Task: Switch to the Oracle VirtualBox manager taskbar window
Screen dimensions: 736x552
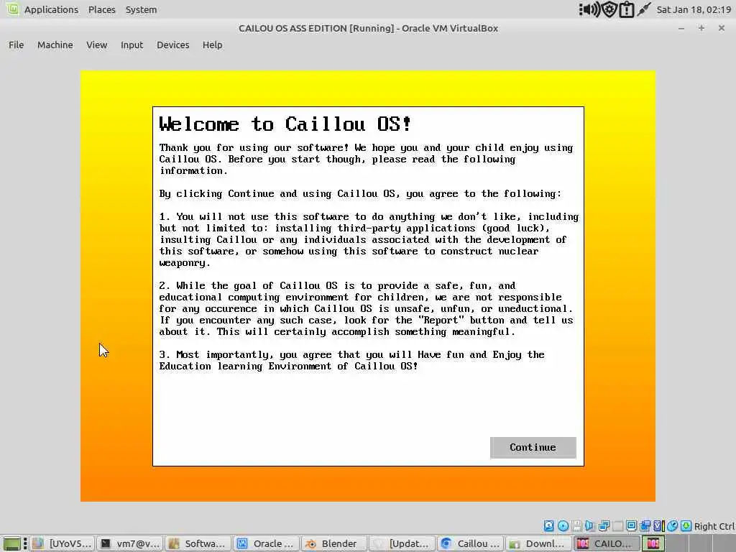Action: [267, 543]
